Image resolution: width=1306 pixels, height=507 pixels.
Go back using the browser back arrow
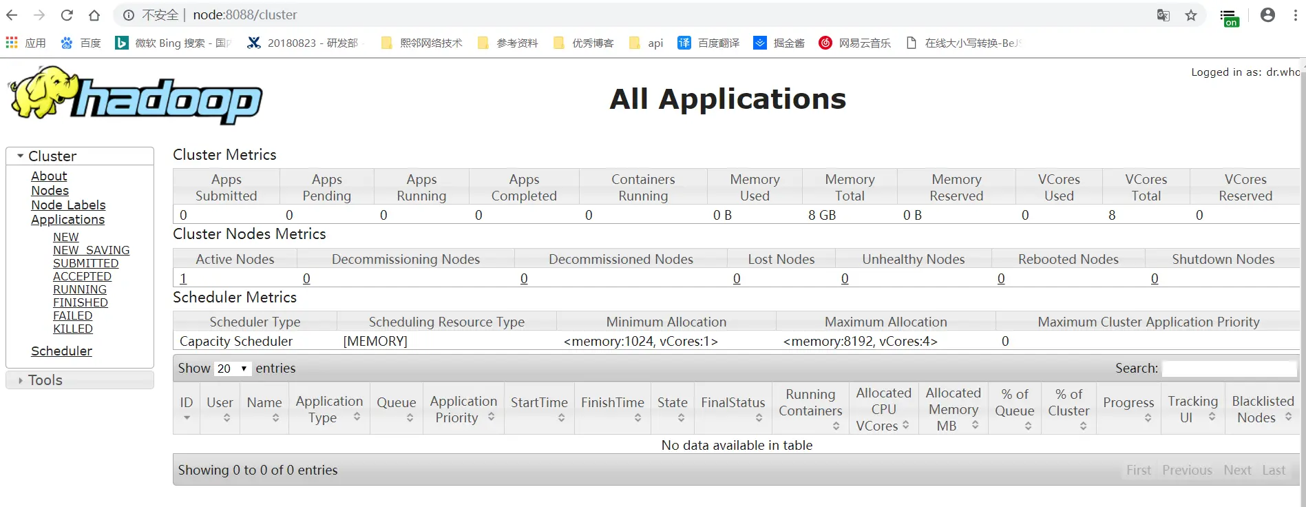pyautogui.click(x=12, y=15)
